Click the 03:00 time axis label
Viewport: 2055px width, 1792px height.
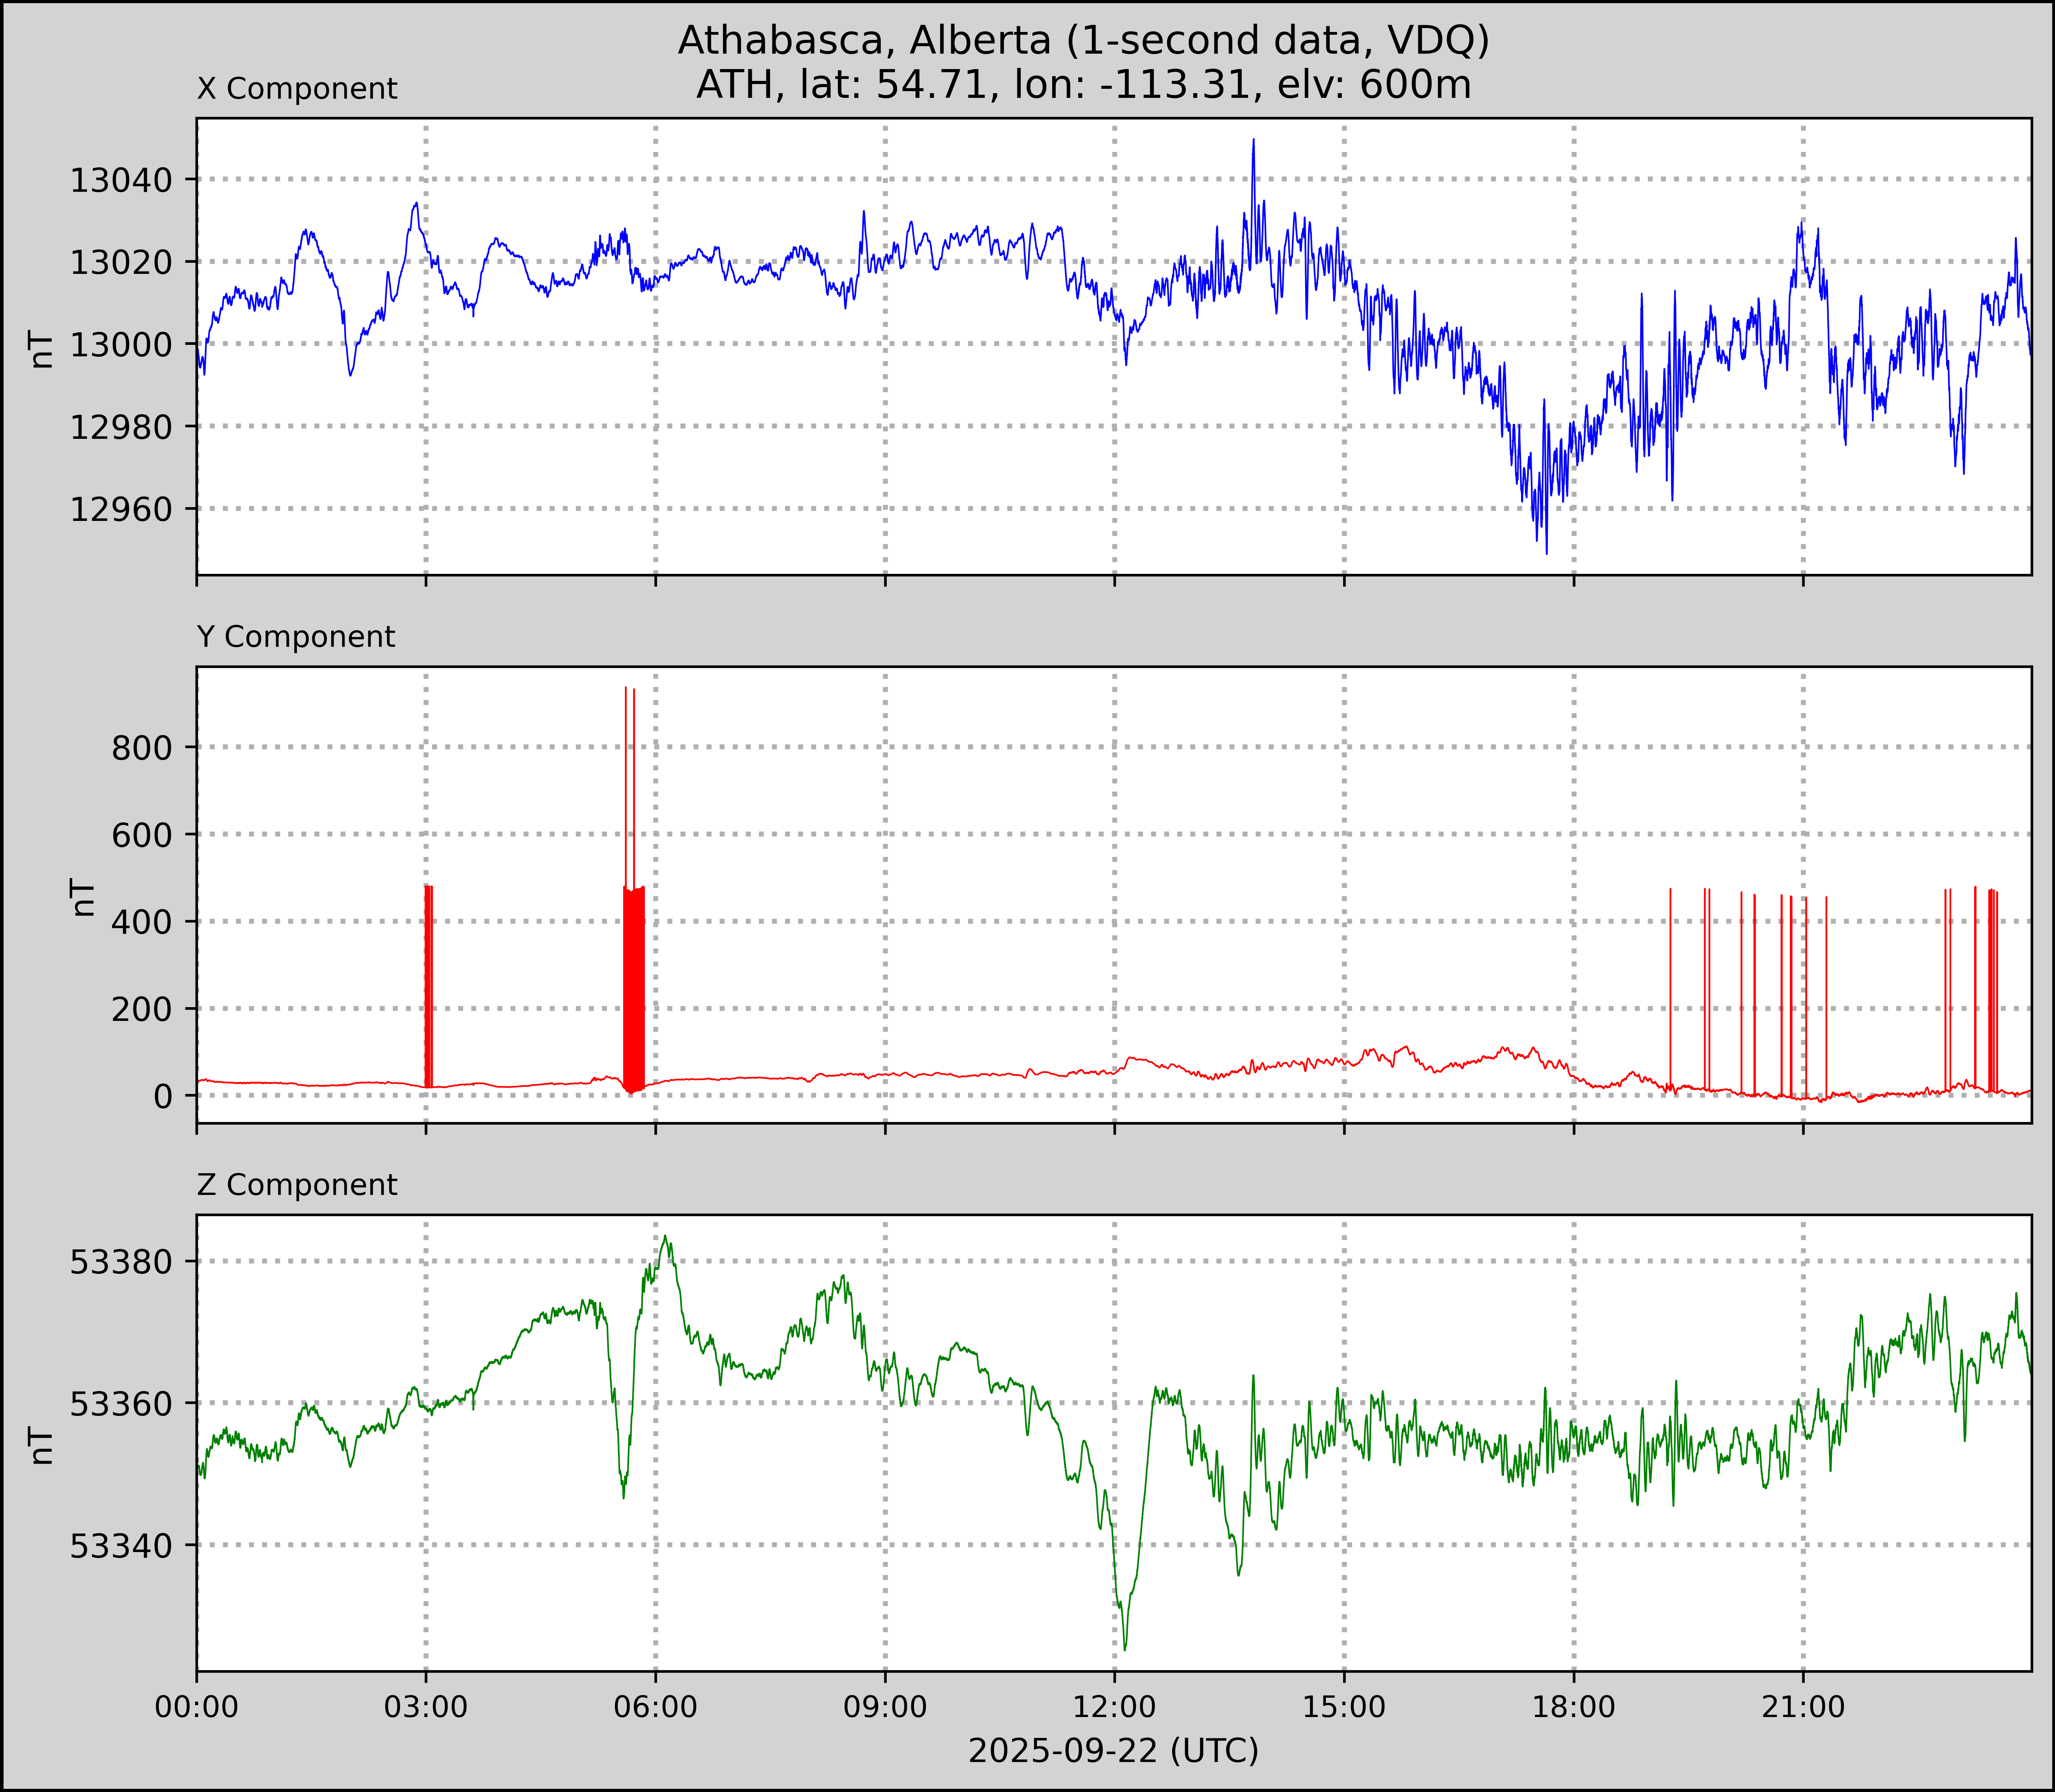[x=426, y=1706]
